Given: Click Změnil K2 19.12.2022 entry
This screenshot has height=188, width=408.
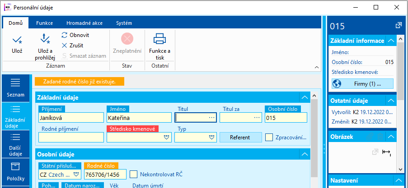Looking at the screenshot, I should [x=362, y=121].
